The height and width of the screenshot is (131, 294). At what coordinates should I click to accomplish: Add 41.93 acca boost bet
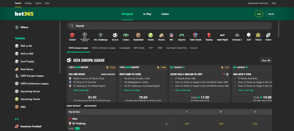coord(92,98)
